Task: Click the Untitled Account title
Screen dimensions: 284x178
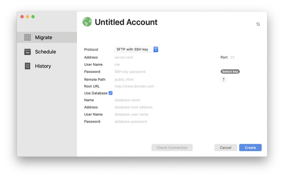Action: tap(126, 22)
